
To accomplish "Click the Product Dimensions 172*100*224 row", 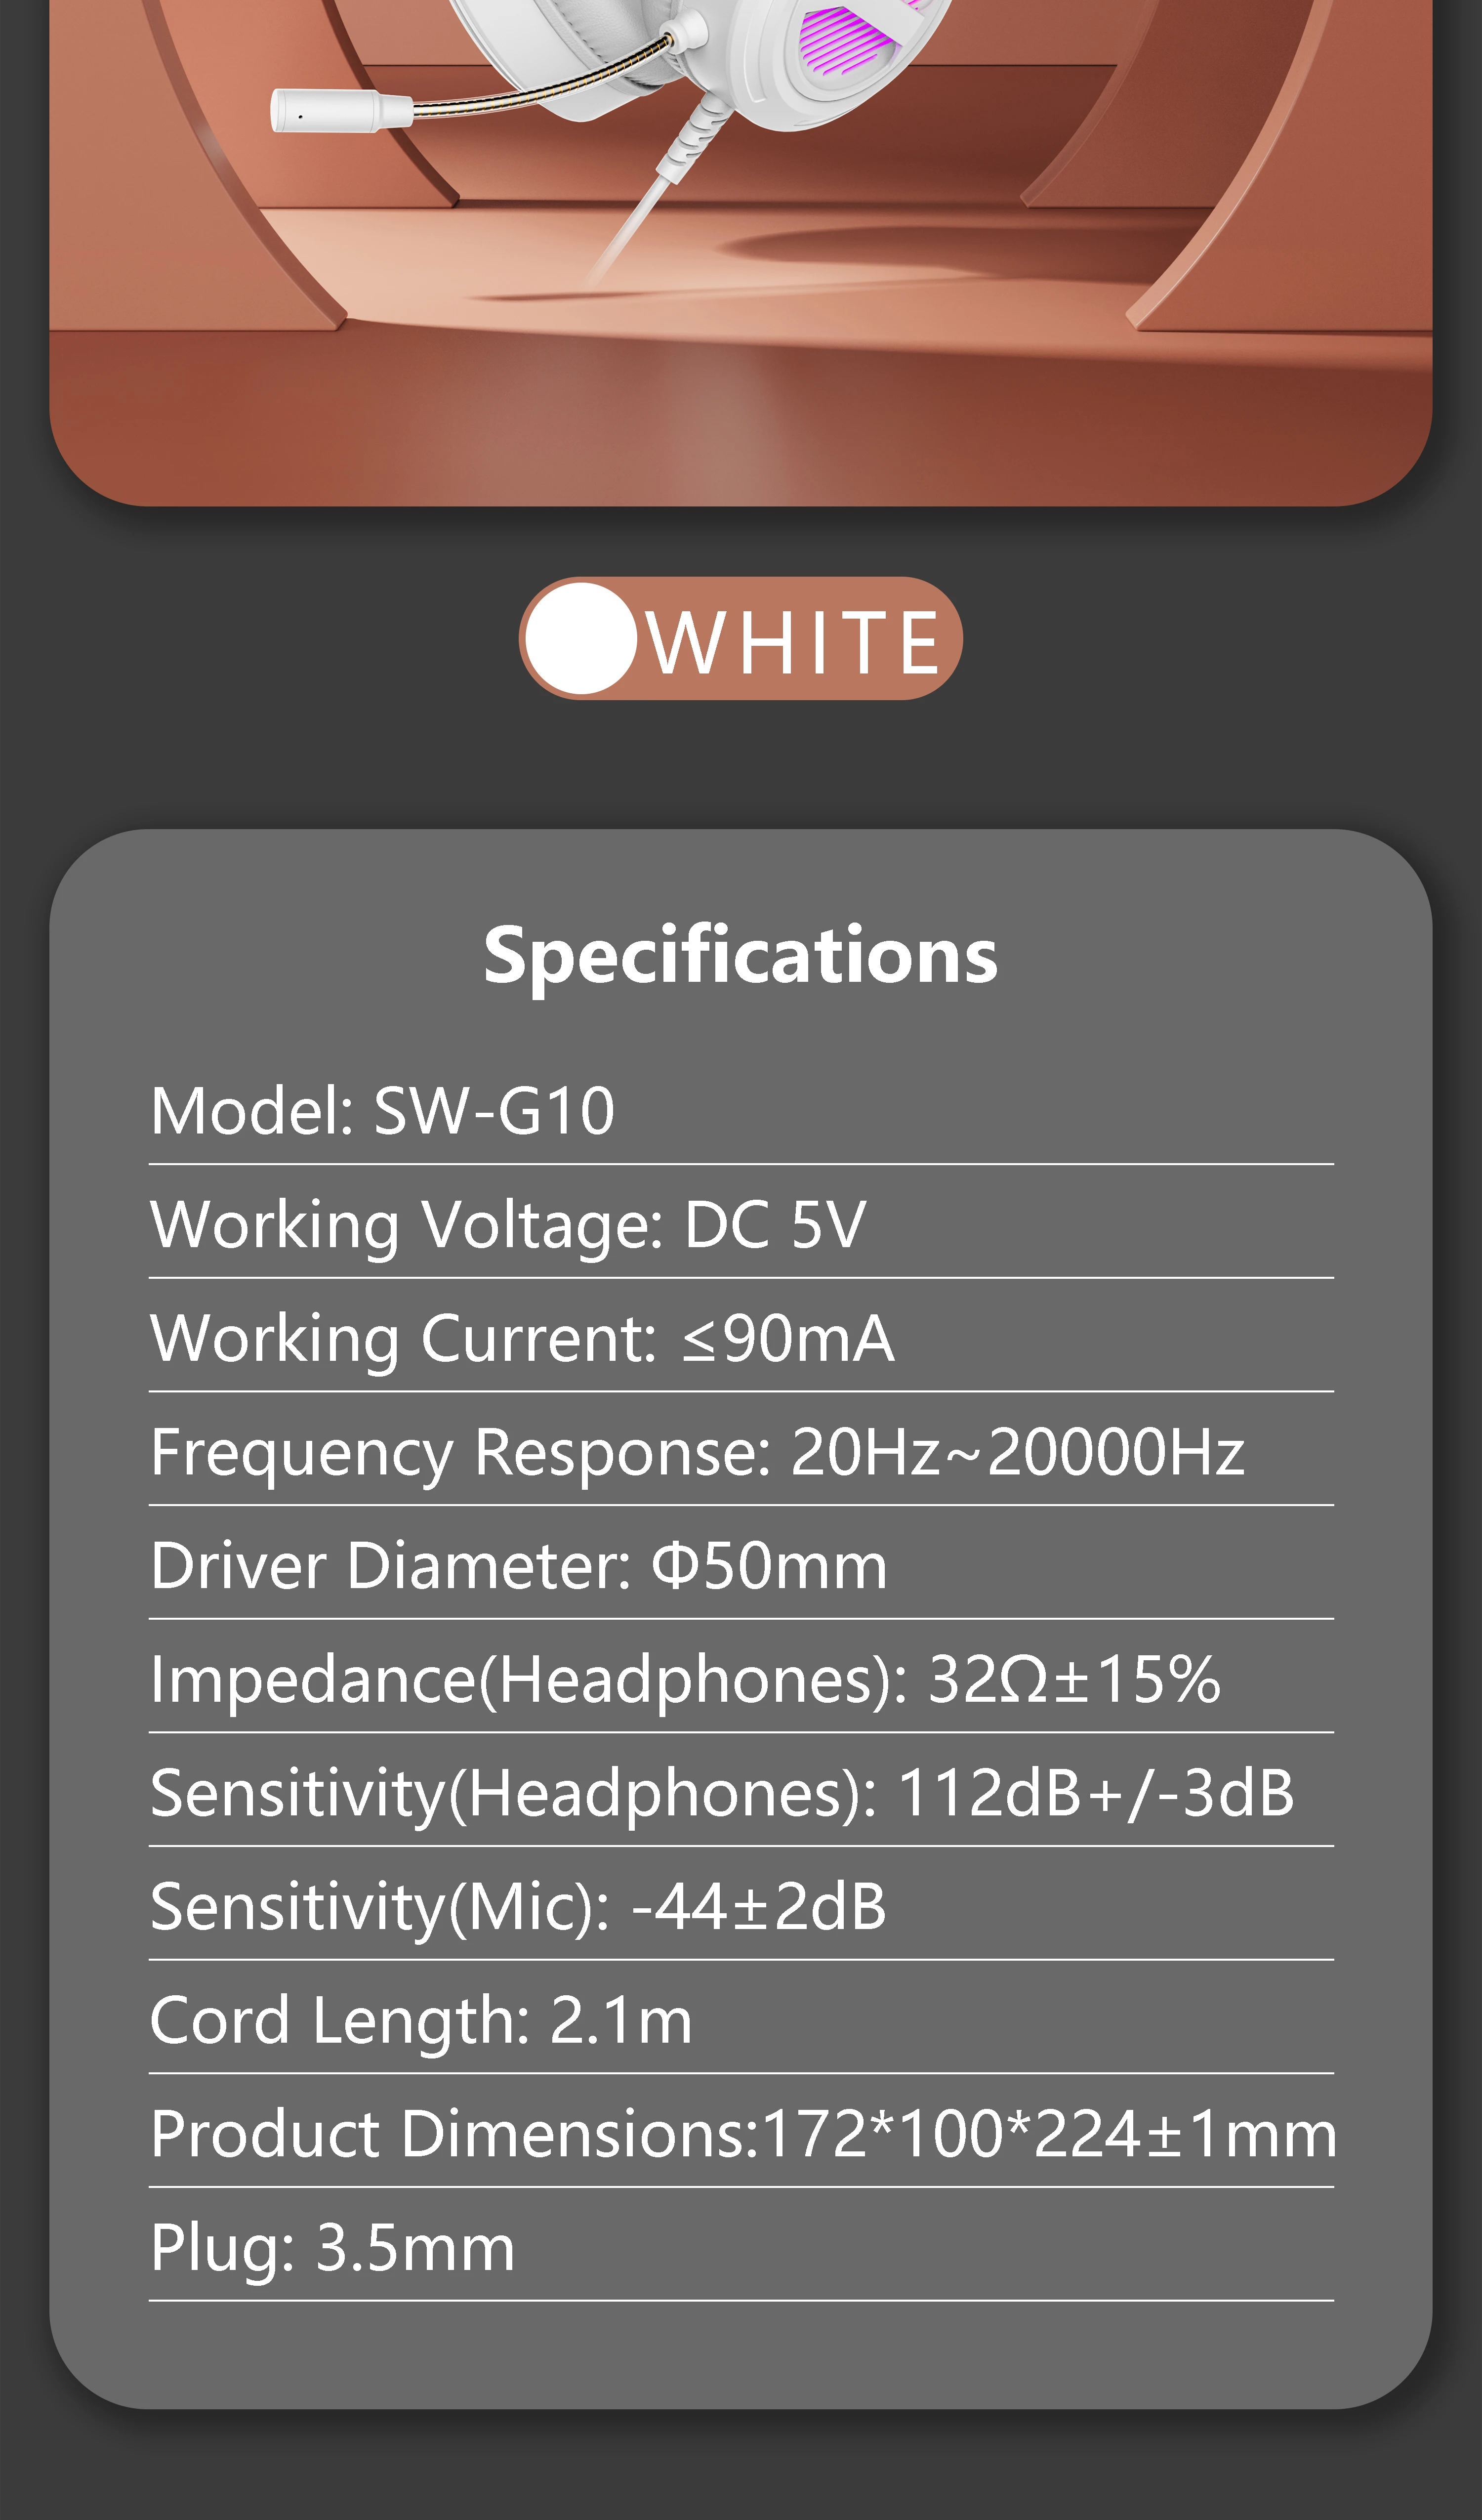I will (741, 2133).
